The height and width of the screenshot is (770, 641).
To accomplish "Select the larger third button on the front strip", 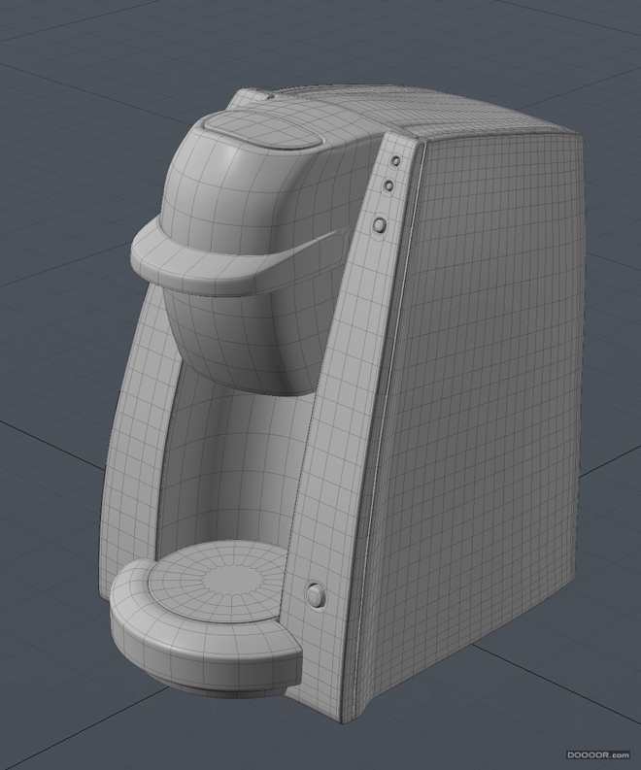I will pyautogui.click(x=379, y=225).
